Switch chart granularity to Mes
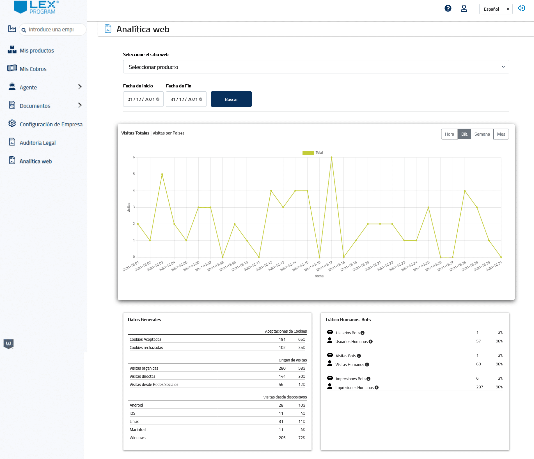534x459 pixels. pos(501,134)
